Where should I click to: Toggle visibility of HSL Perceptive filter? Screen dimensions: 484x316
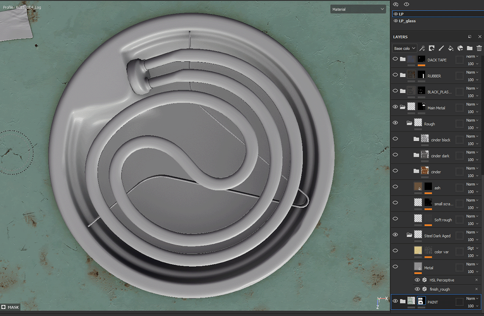(x=417, y=280)
